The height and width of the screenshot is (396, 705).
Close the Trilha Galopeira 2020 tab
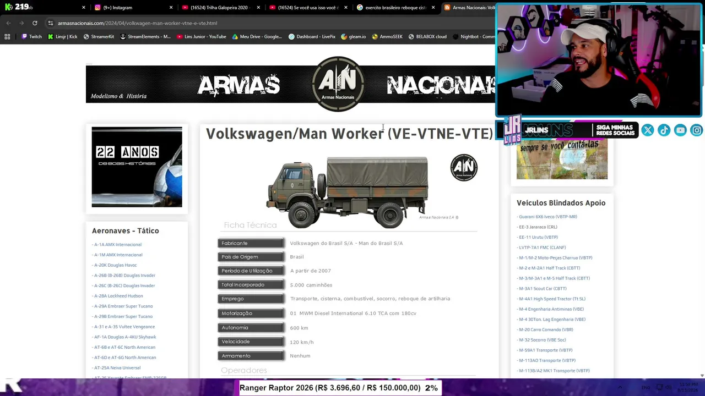(258, 8)
